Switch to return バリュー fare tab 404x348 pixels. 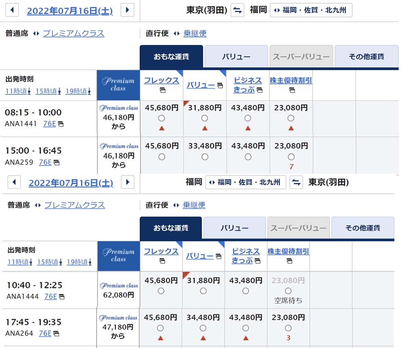pyautogui.click(x=234, y=228)
